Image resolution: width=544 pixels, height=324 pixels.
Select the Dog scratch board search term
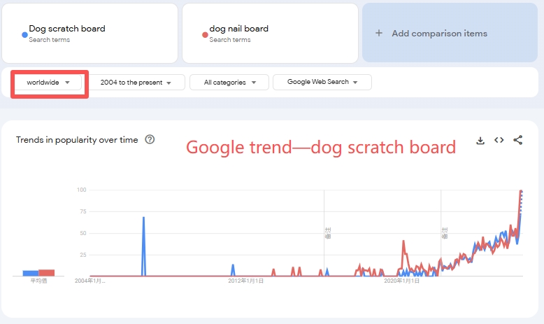[x=67, y=29]
